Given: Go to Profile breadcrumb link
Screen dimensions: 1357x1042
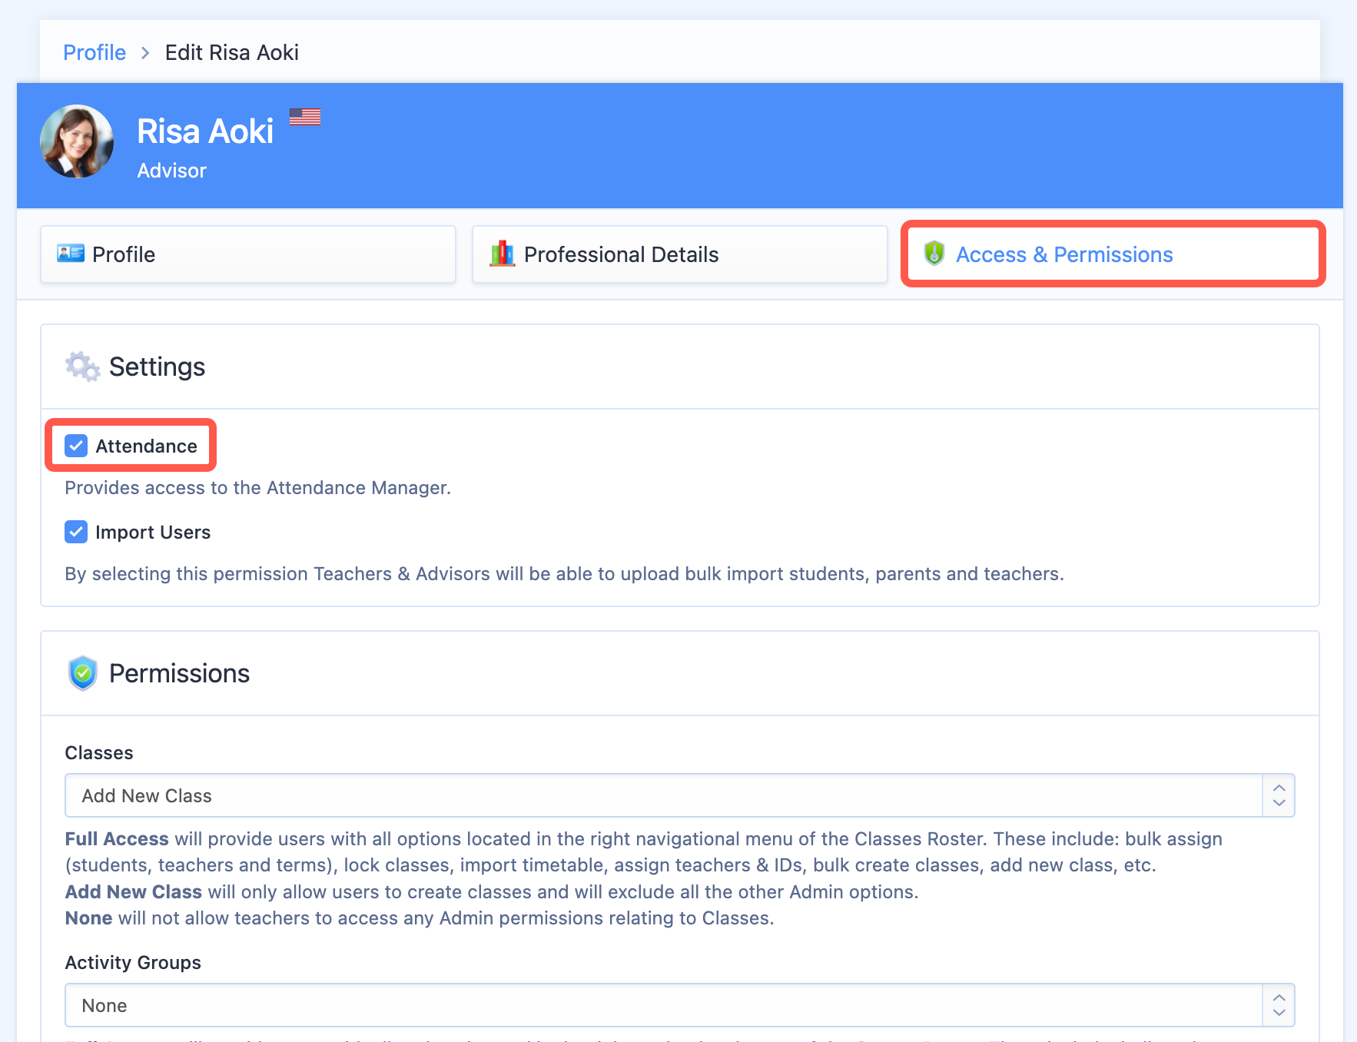Looking at the screenshot, I should click(x=95, y=53).
